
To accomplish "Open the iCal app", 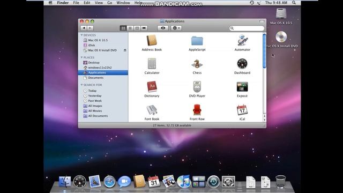I will [x=242, y=110].
